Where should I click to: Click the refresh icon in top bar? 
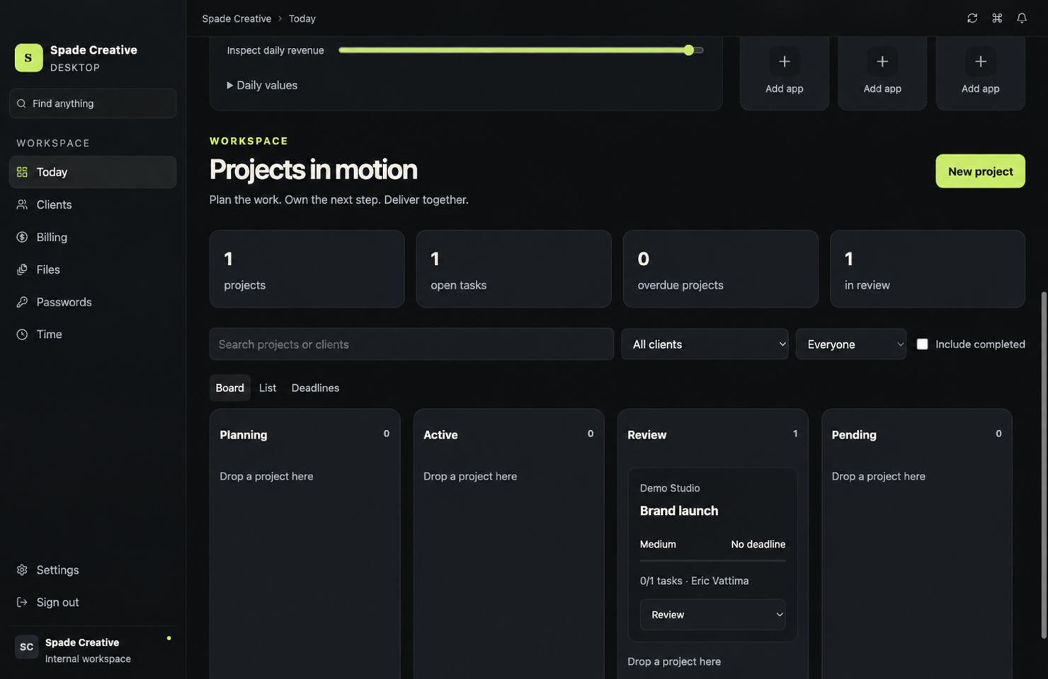[972, 18]
